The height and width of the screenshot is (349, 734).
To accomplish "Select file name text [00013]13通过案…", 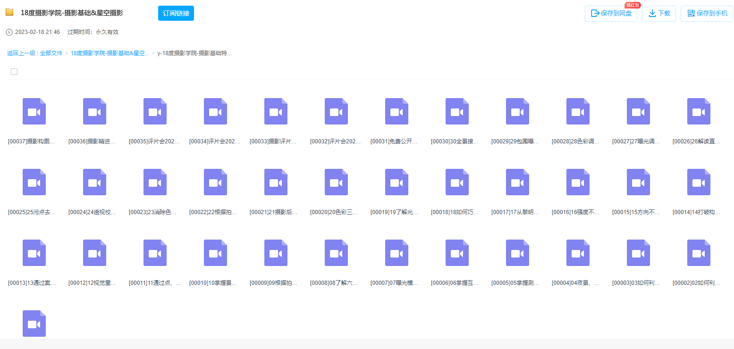I will pyautogui.click(x=32, y=283).
